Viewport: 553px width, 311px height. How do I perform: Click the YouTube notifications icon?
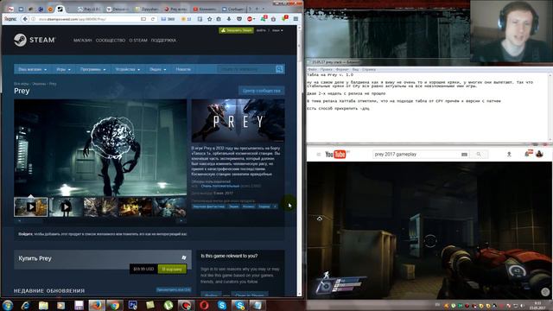(528, 153)
